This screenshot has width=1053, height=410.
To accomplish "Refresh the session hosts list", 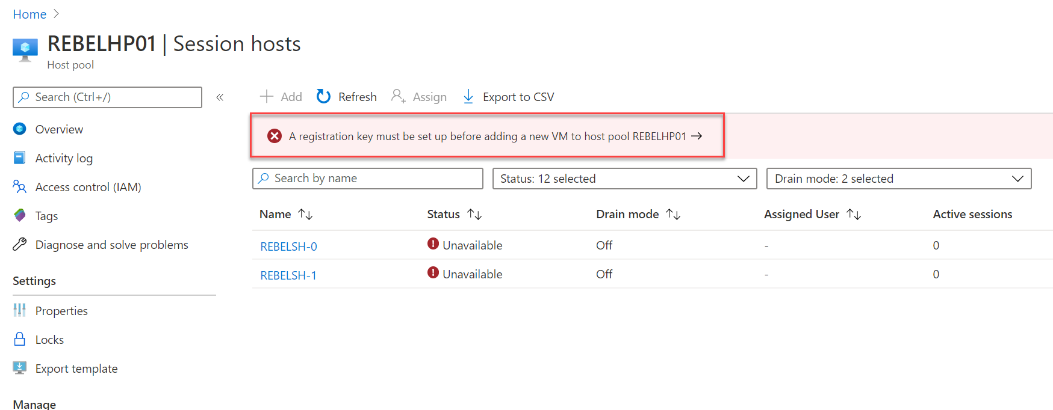I will coord(358,97).
